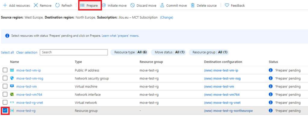Viewport: 308px width, 117px height.
Task: Check the move-test-vm-ip row checkbox
Action: pos(5,70)
